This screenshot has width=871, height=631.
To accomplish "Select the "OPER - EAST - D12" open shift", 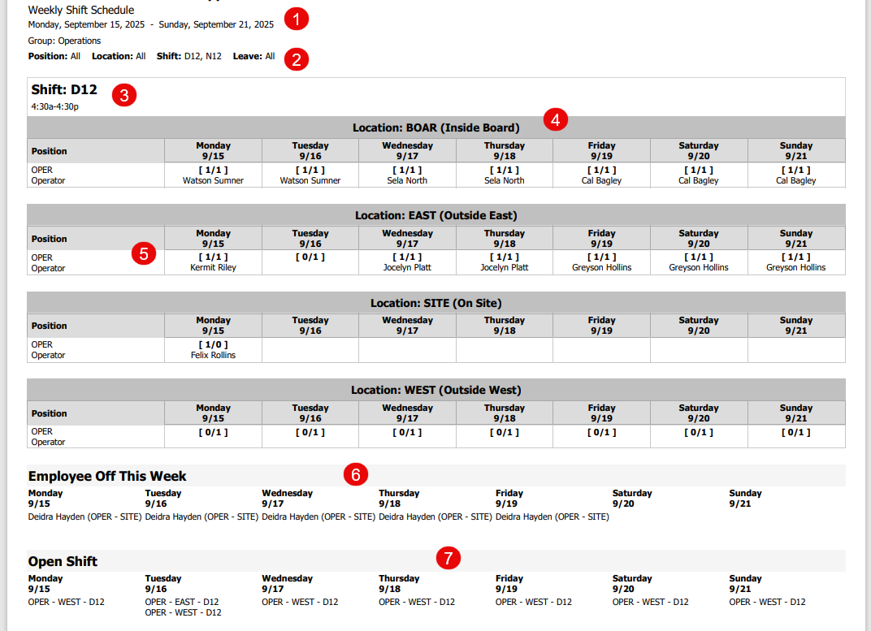I will [x=182, y=602].
